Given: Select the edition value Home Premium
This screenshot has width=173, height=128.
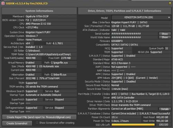Looking at the screenshot, I should pyautogui.click(x=34, y=40).
